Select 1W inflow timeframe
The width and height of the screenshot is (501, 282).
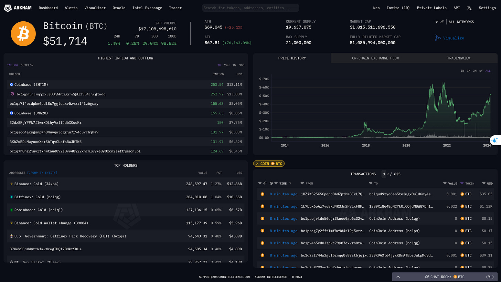coord(234,65)
